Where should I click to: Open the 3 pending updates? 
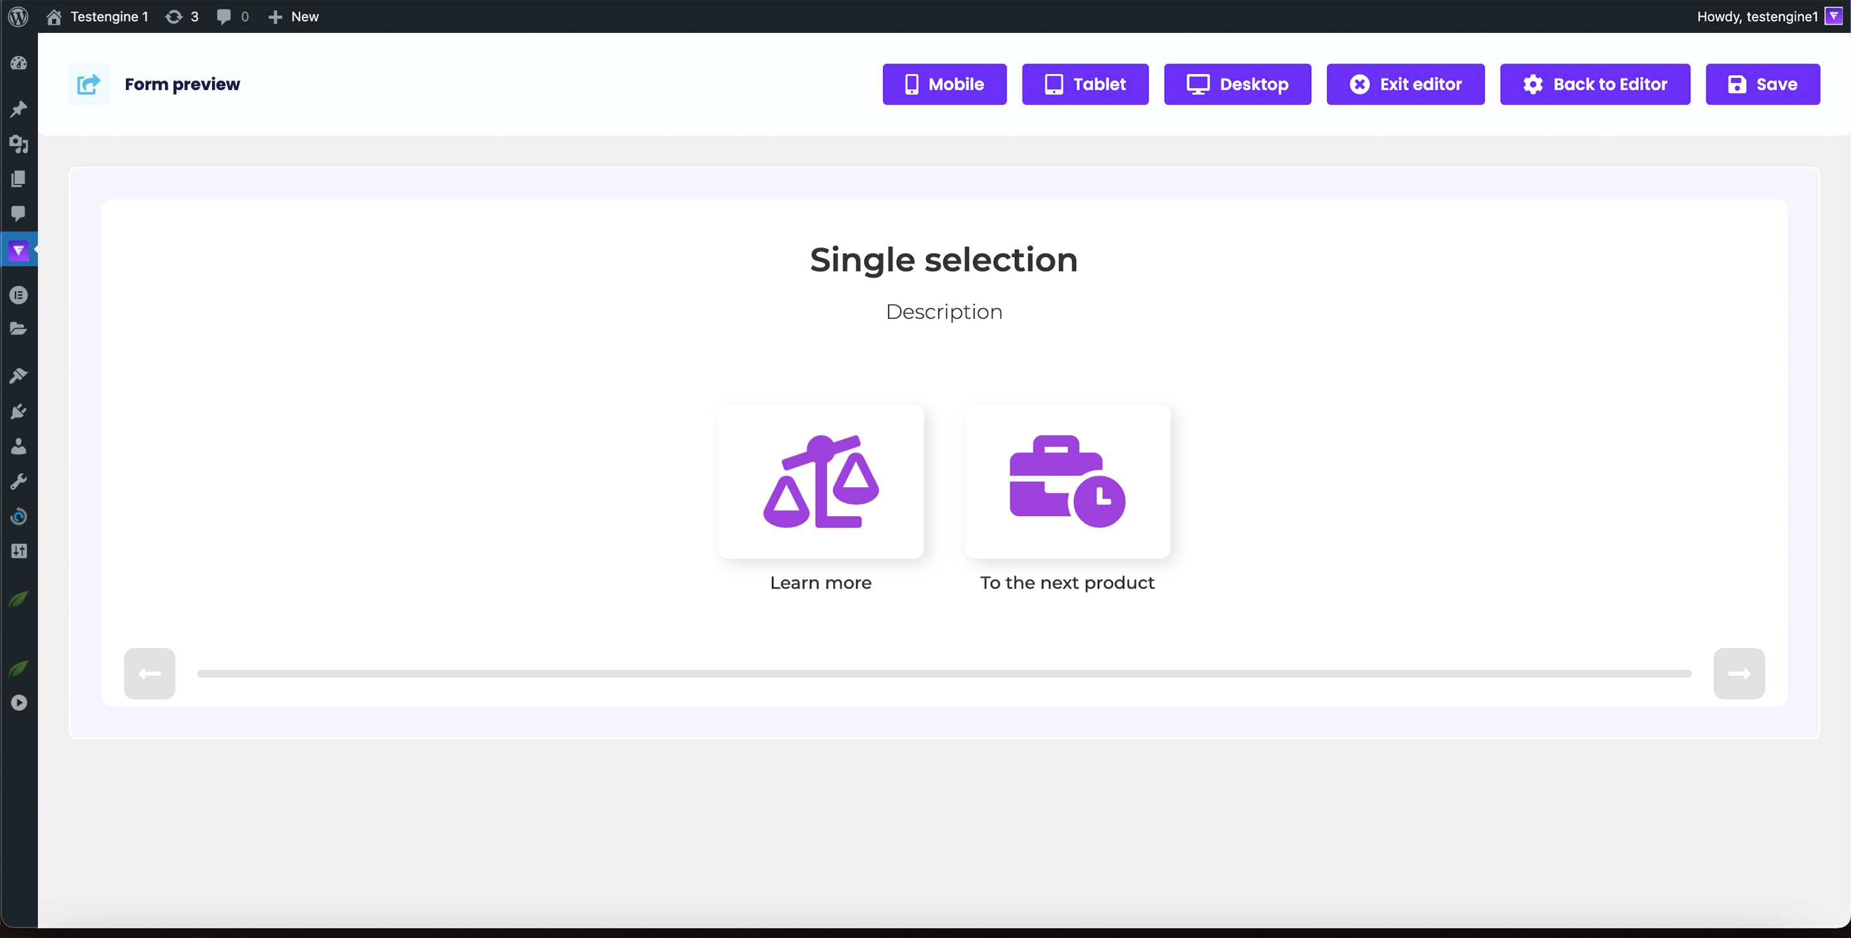(x=182, y=16)
